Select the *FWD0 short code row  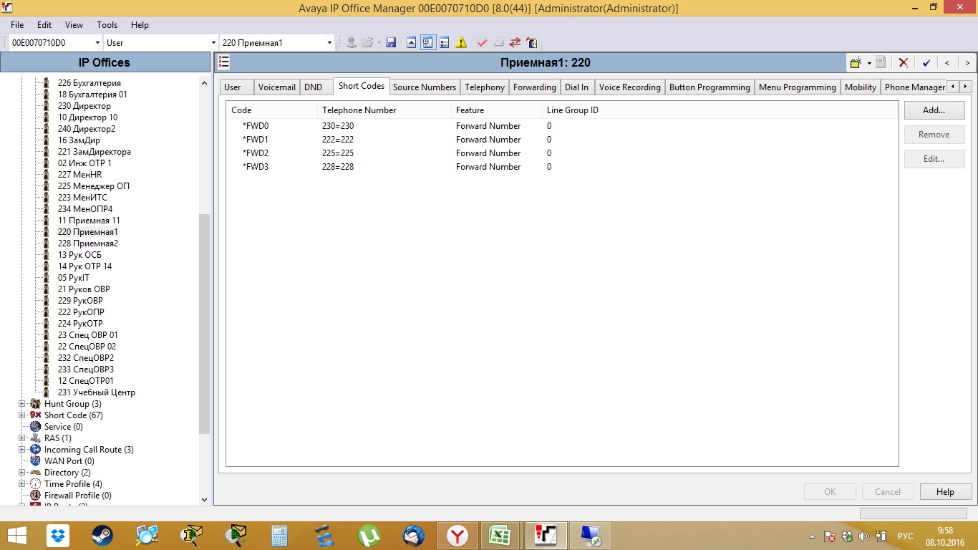tap(562, 126)
